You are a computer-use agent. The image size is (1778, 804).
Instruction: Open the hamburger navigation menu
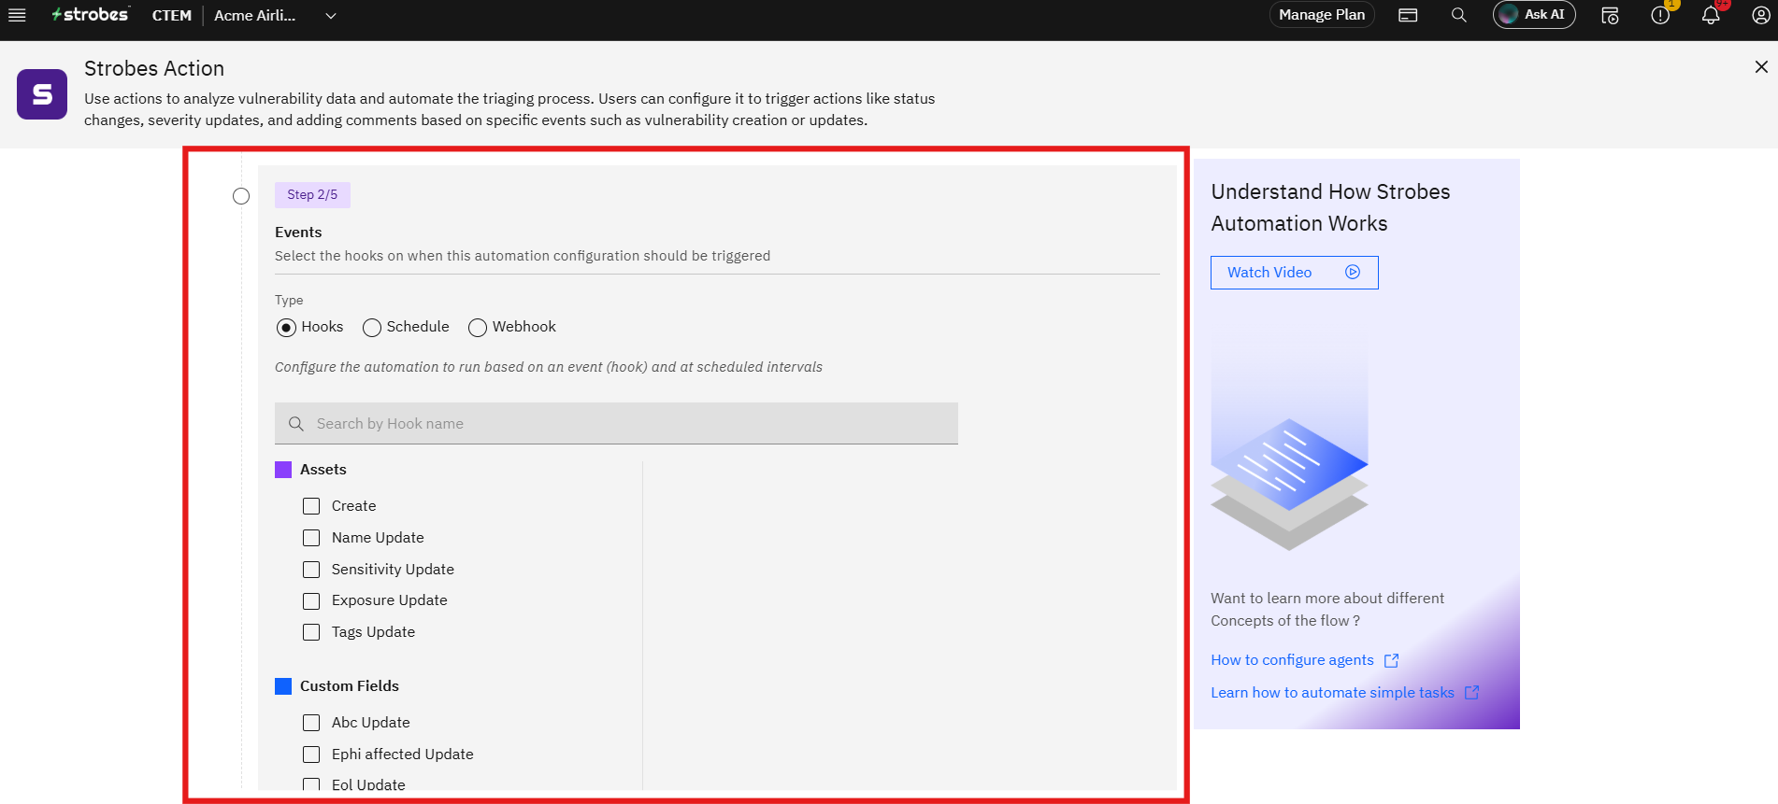click(17, 15)
